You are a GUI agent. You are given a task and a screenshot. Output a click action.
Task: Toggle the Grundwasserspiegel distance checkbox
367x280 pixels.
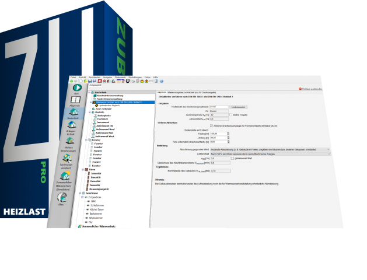[x=211, y=126]
